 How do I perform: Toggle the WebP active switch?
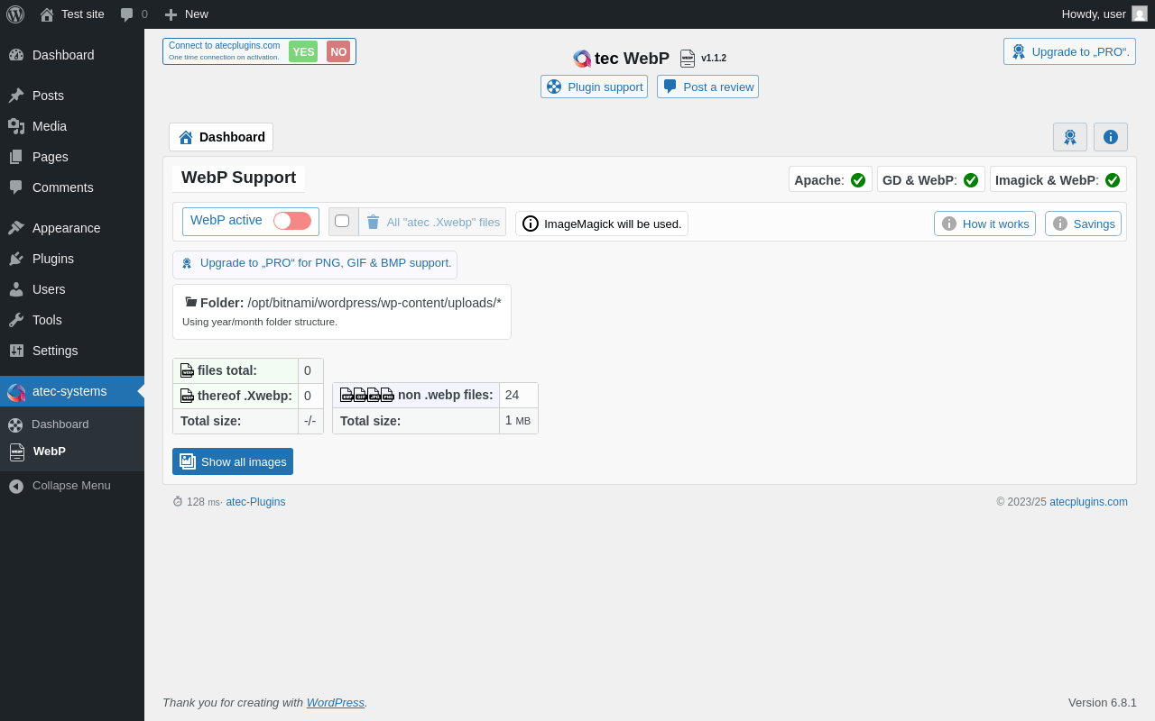(291, 221)
